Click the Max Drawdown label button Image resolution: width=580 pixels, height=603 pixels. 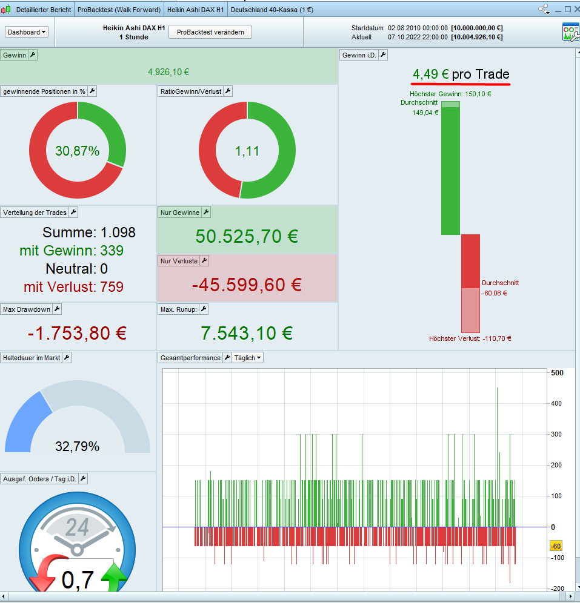(x=27, y=309)
